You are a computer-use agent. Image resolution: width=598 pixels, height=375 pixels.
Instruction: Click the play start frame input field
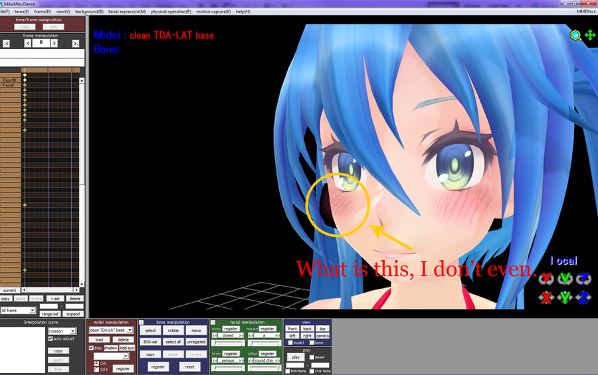pos(295,365)
